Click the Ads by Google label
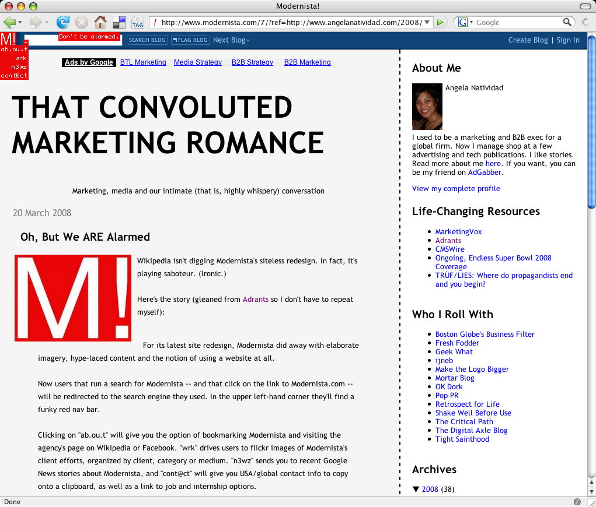 tap(89, 62)
